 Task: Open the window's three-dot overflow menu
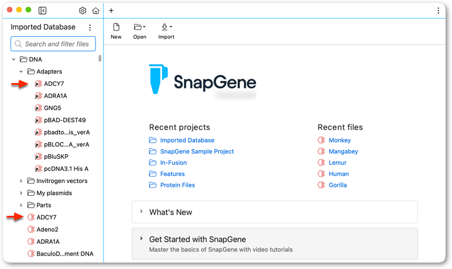click(438, 11)
